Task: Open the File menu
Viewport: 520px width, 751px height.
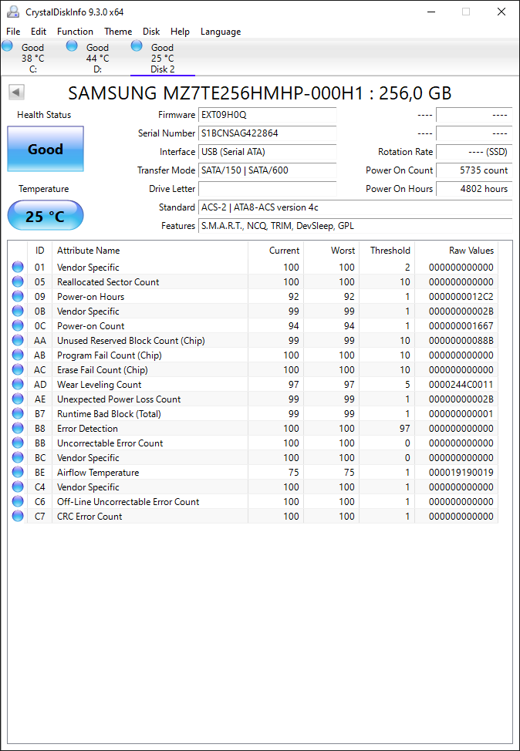Action: coord(13,32)
